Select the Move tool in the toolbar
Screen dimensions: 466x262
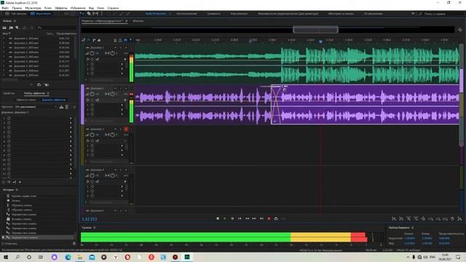82,14
